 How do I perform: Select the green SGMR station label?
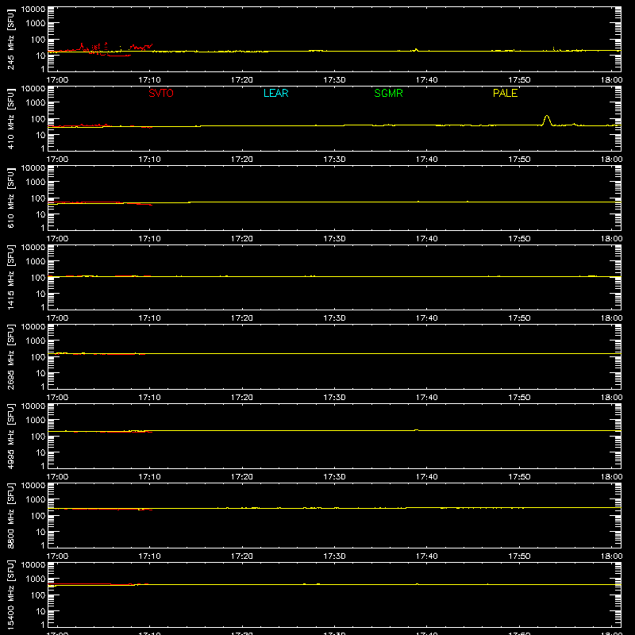click(388, 93)
